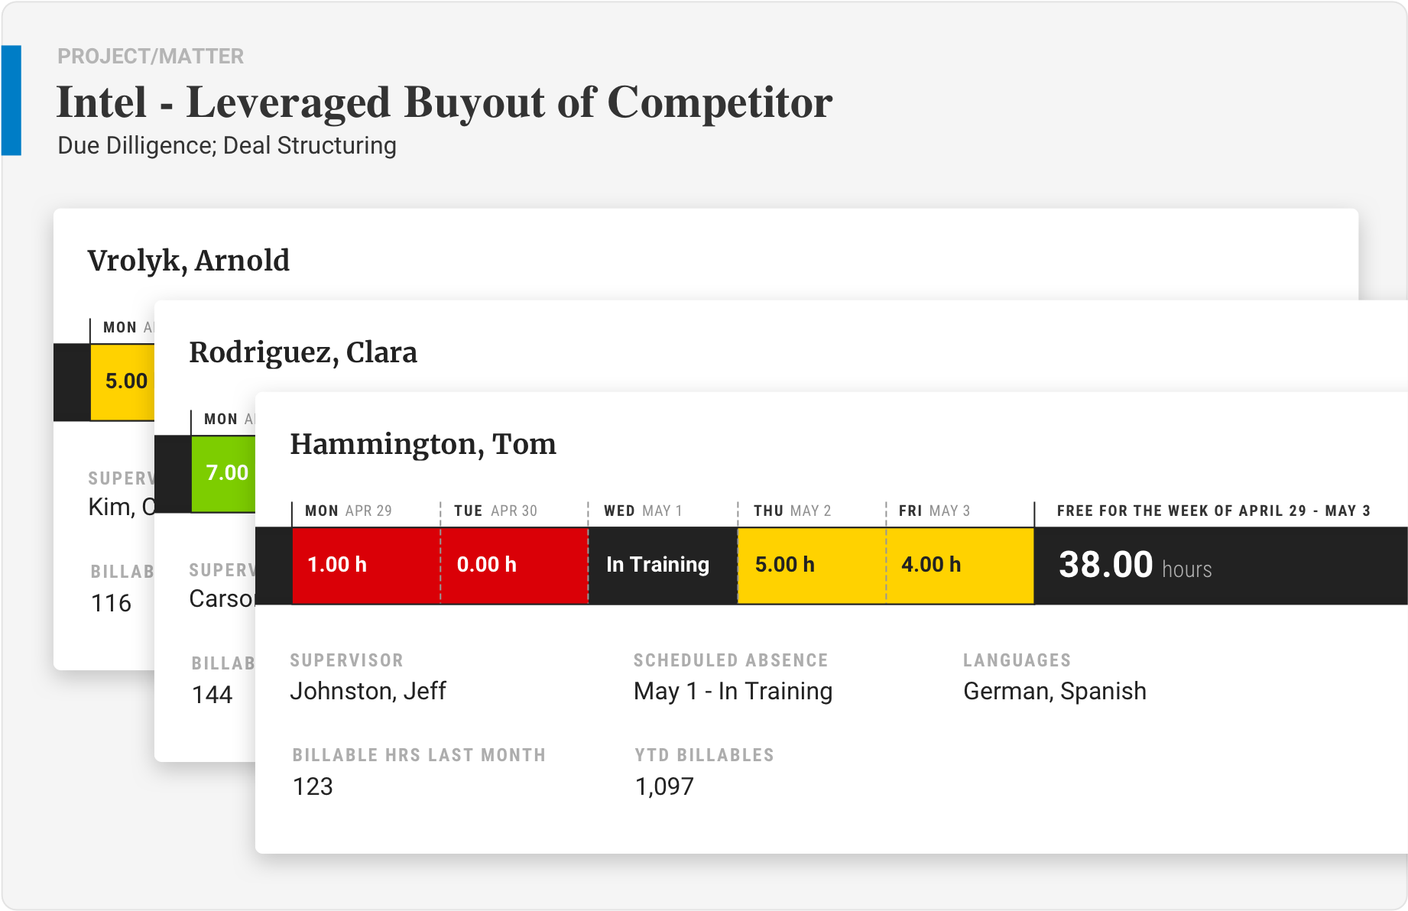This screenshot has width=1408, height=911.
Task: Click the project title Intel - Leveraged Buyout of Competitor
Action: pos(444,103)
